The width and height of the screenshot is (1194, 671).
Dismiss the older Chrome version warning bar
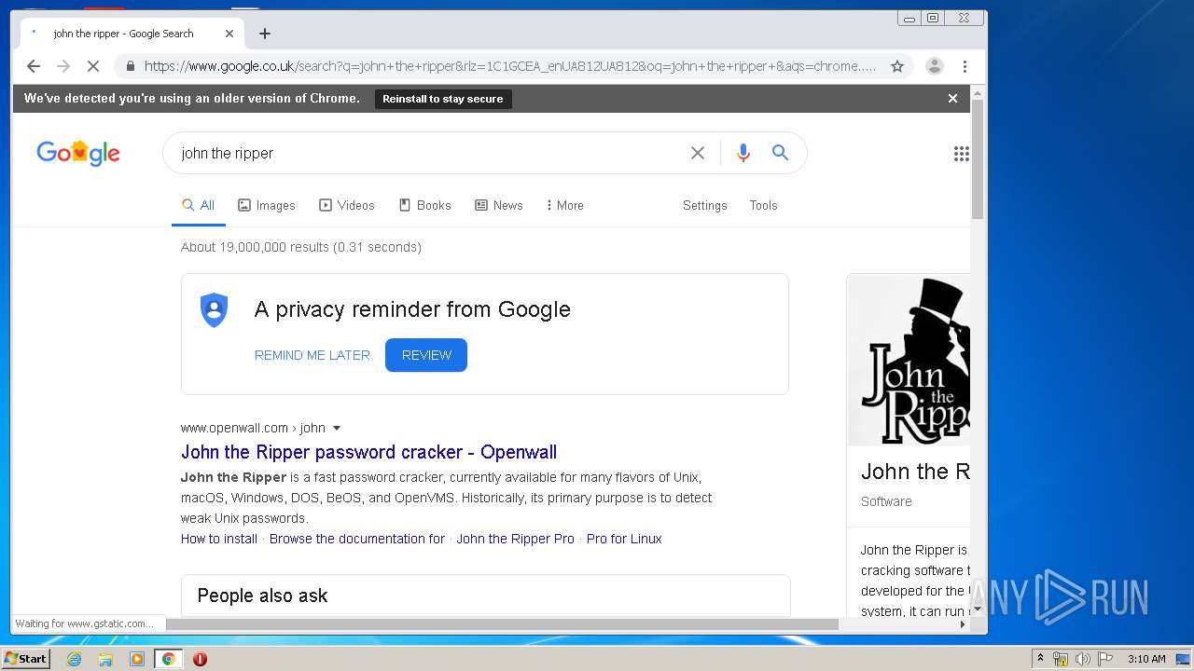952,98
